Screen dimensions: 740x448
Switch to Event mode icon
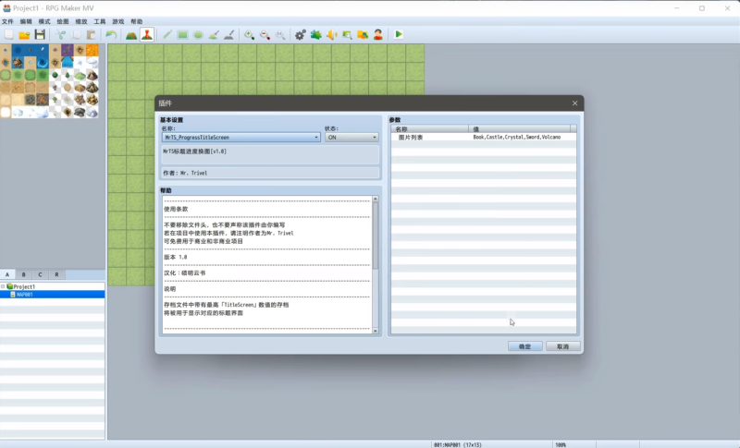147,34
